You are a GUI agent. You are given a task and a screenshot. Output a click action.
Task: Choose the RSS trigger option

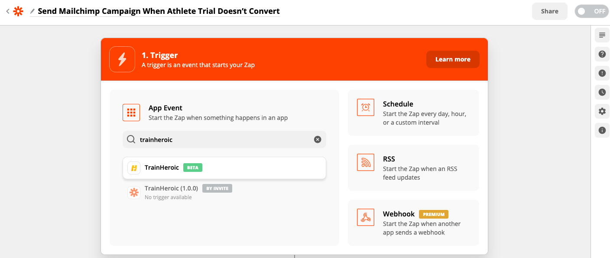[413, 168]
